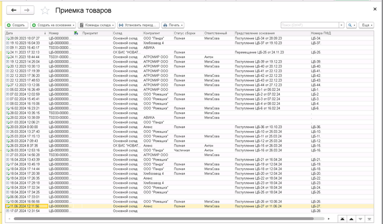Add Приемка товаров to favorites star
This screenshot has width=383, height=224.
45,10
